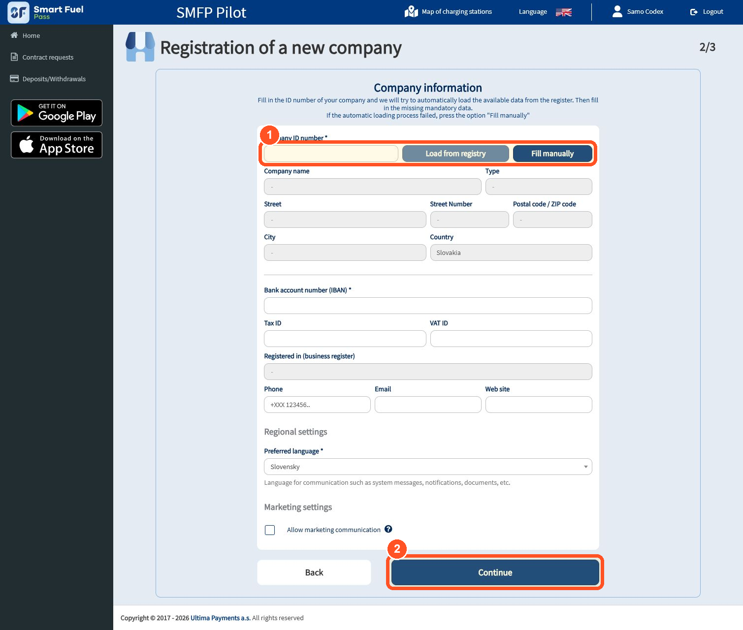Click the Street Number field
743x630 pixels.
coord(470,220)
